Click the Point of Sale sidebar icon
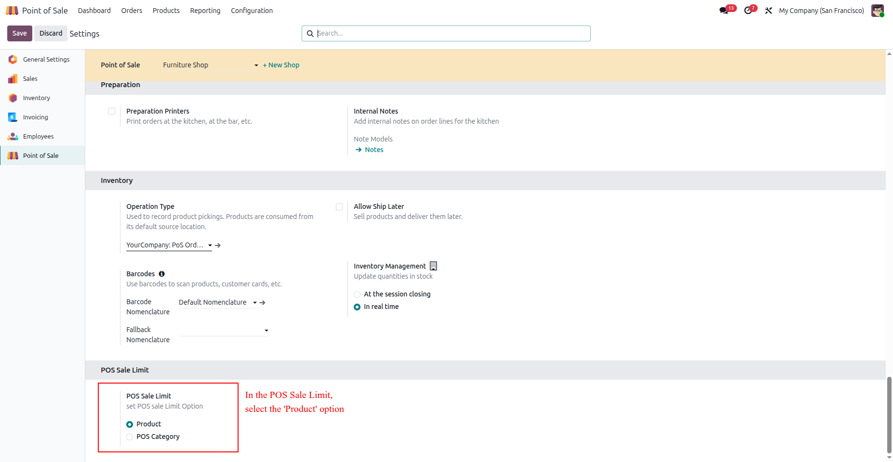Viewport: 893px width, 462px height. pos(13,155)
